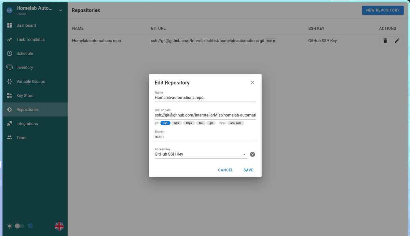This screenshot has width=410, height=236.
Task: Click CANCEL in Edit Repository
Action: tap(225, 170)
